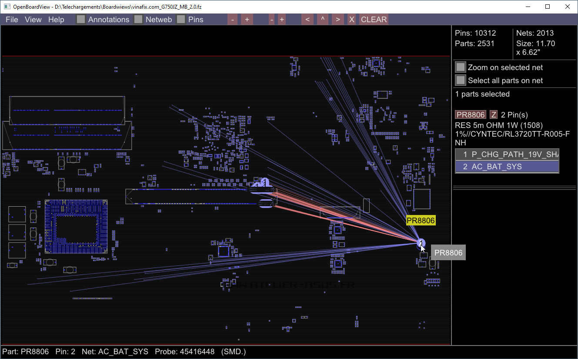Check 'Select all parts on net'
This screenshot has width=578, height=359.
pos(460,81)
